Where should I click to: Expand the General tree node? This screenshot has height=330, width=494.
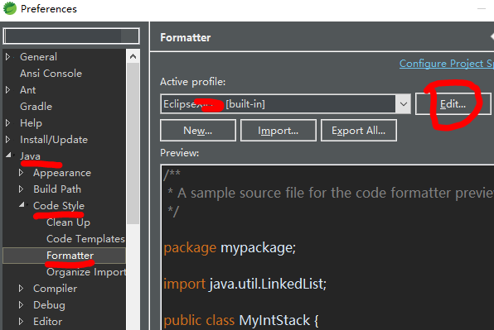[x=8, y=57]
